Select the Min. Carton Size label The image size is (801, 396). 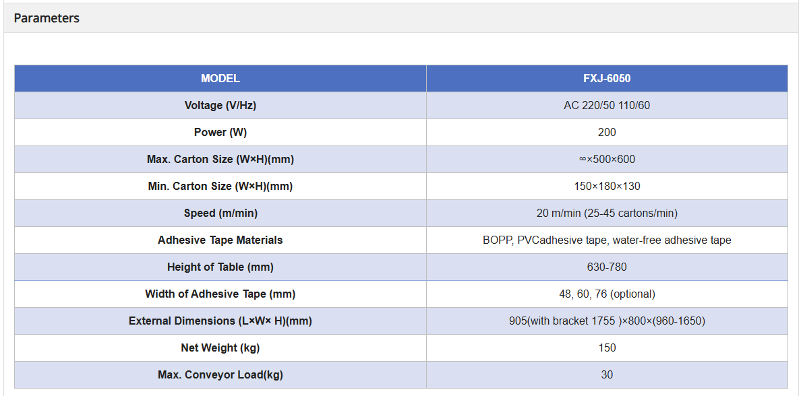click(x=220, y=187)
